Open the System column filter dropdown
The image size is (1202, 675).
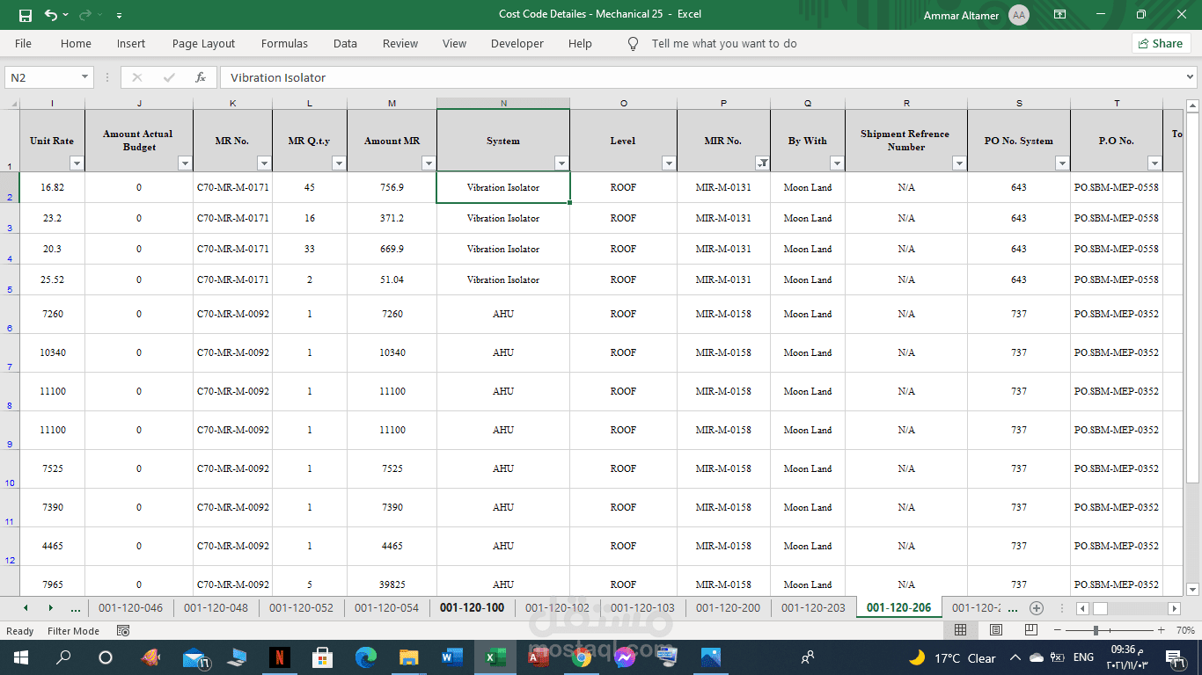[x=561, y=163]
